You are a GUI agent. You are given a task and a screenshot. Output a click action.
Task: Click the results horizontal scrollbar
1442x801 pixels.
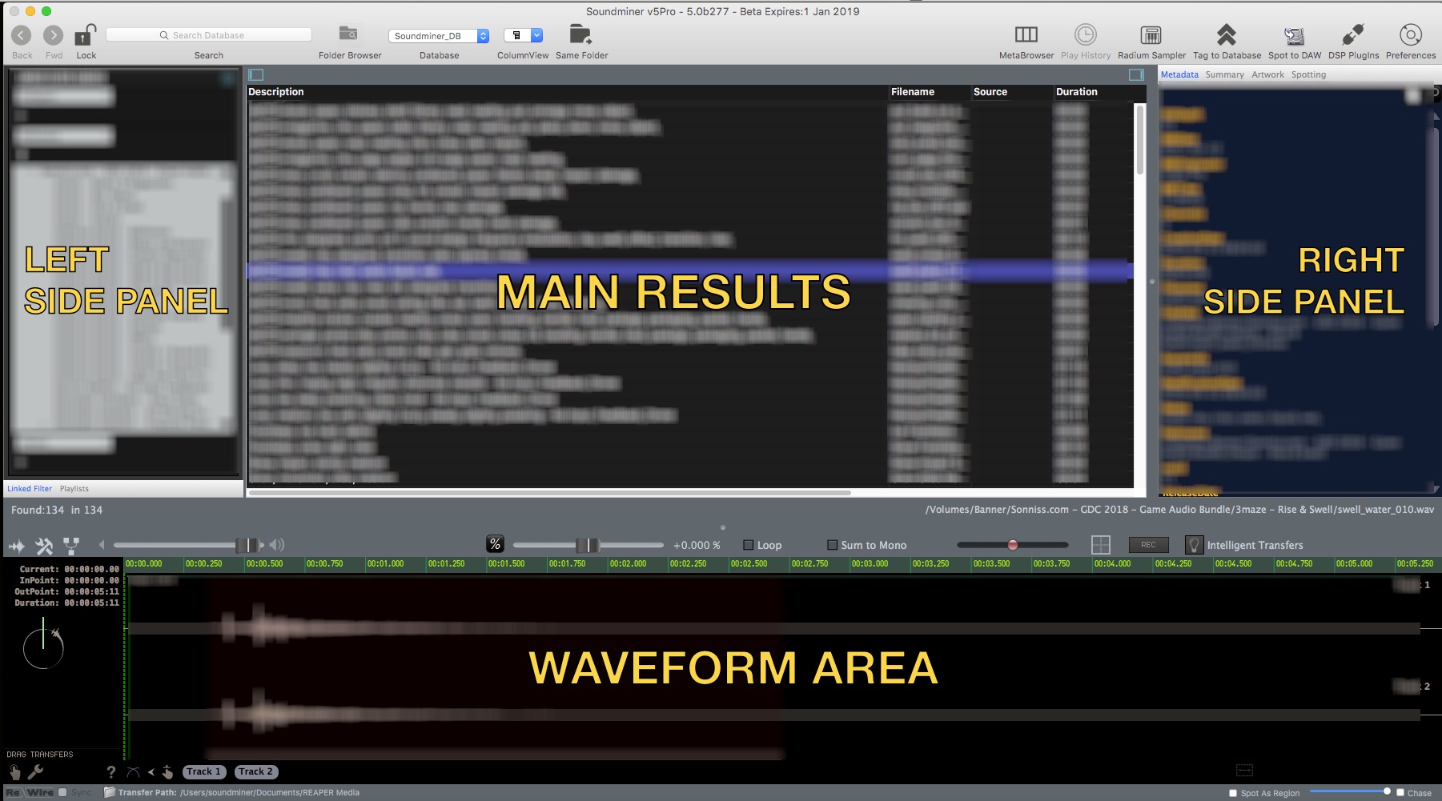click(x=549, y=493)
